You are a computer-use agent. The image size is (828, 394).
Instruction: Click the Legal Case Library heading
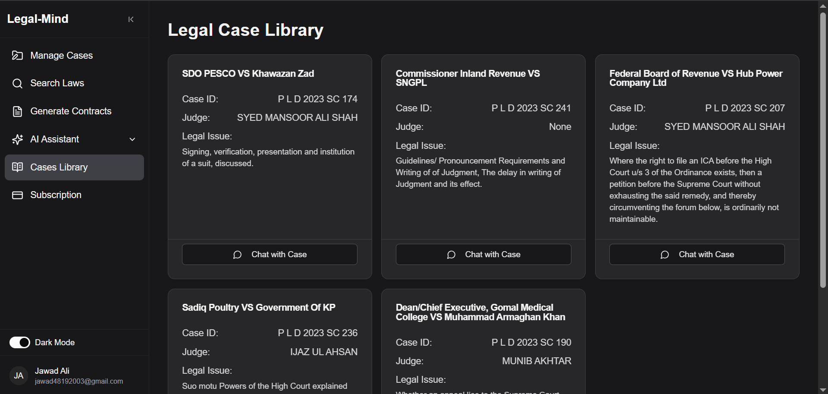click(245, 30)
